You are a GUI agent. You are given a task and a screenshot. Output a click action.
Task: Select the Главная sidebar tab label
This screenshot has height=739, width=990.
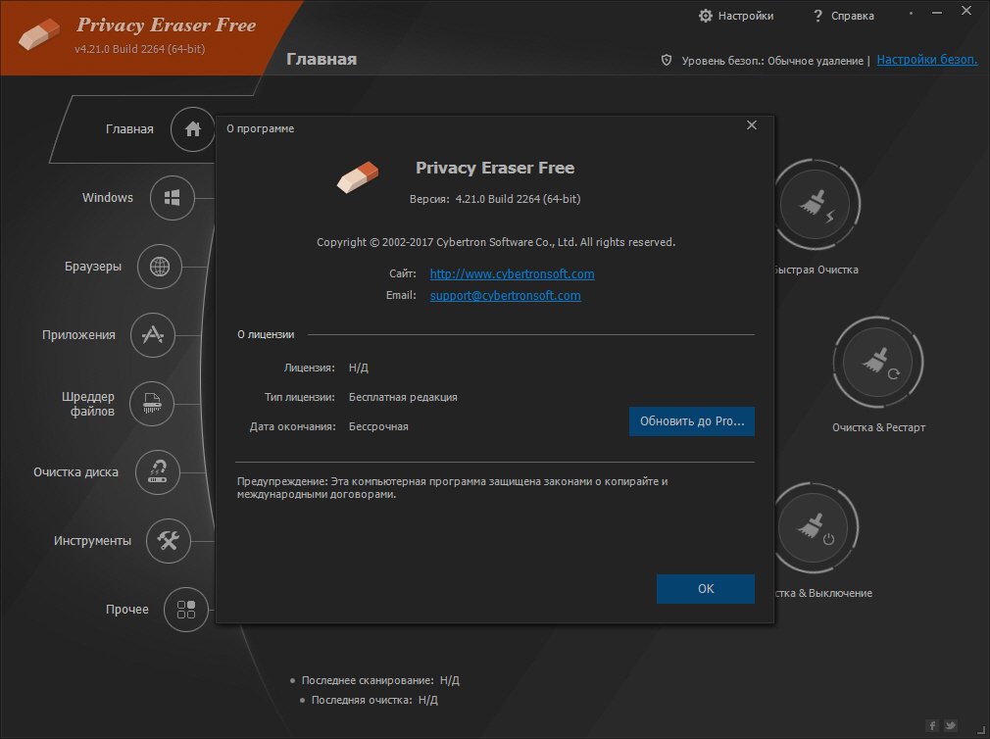tap(129, 129)
